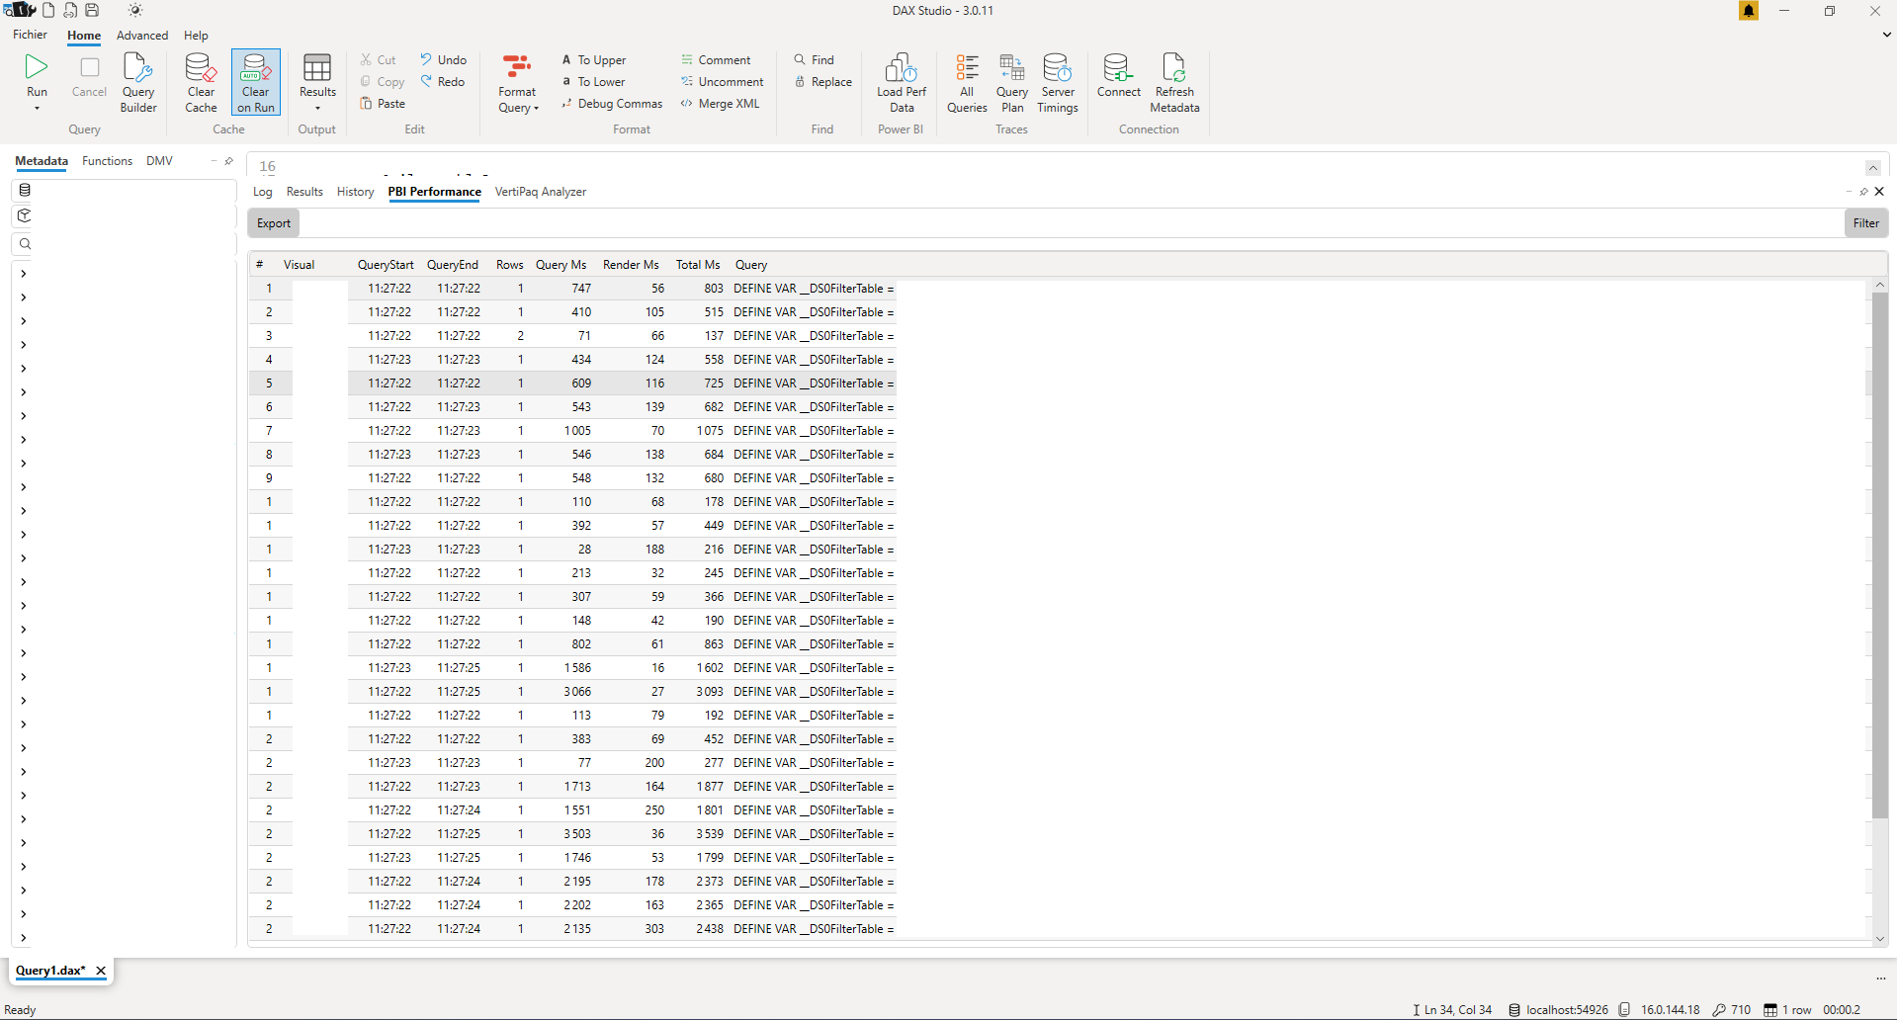Comment the selected lines
The image size is (1897, 1020).
[716, 60]
